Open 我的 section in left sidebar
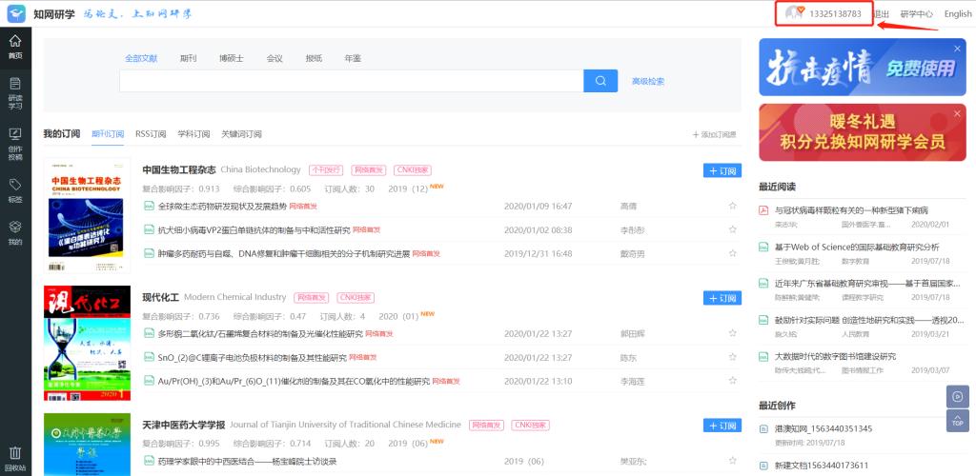Image resolution: width=976 pixels, height=476 pixels. coord(14,232)
